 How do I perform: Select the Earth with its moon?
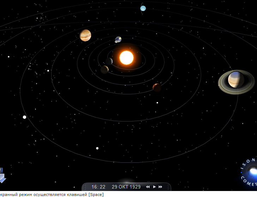(118, 40)
